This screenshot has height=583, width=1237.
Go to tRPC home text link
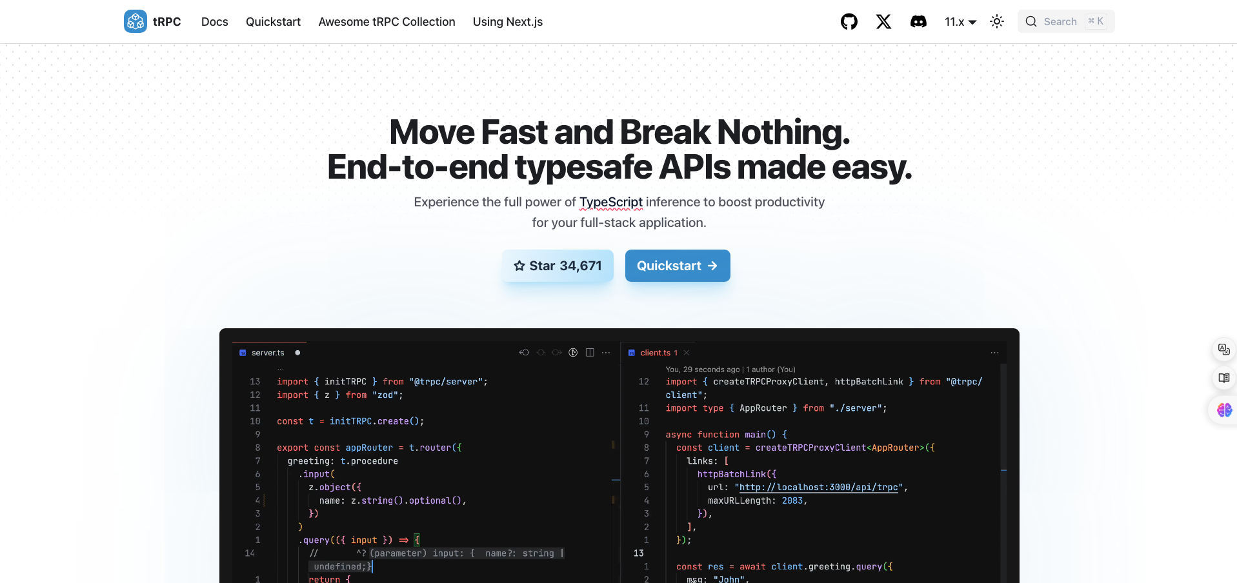tap(166, 21)
